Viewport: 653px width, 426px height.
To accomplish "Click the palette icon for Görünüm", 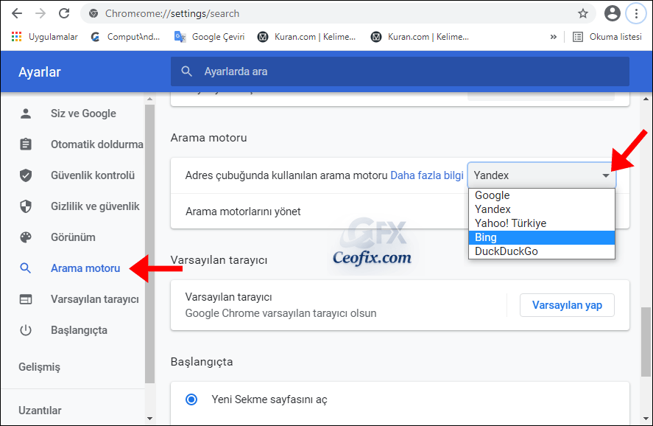I will [26, 237].
